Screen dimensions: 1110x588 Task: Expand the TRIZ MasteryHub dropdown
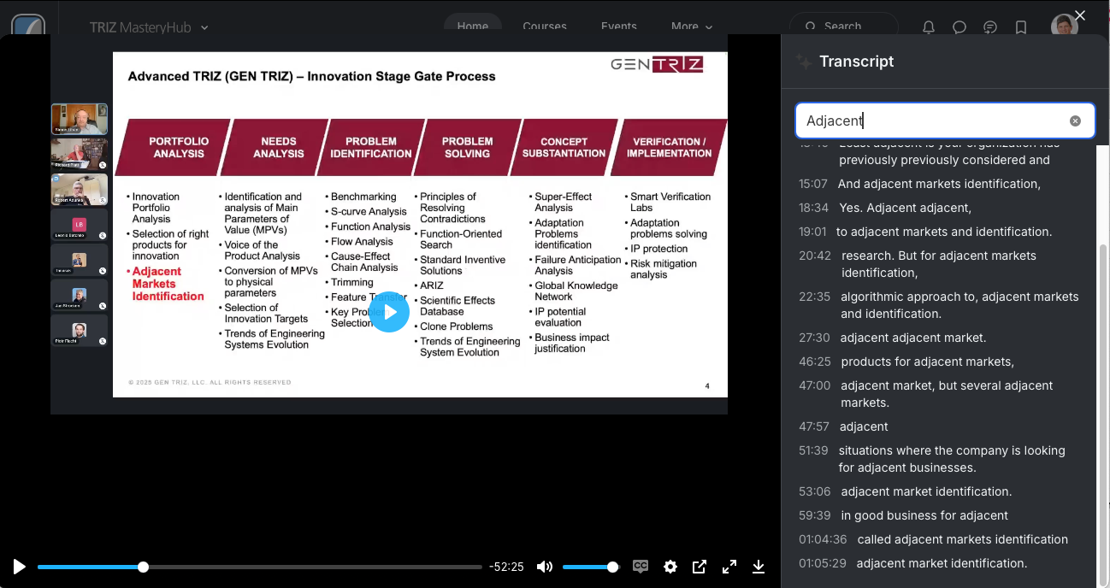(149, 27)
